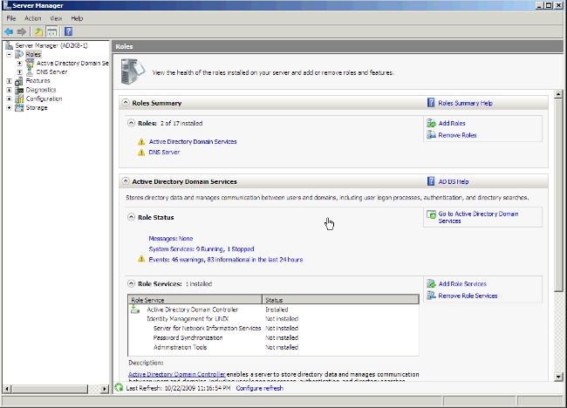Click the Show/Hide Console Tree toolbar icon
Viewport: 567px width, 408px height.
(51, 31)
